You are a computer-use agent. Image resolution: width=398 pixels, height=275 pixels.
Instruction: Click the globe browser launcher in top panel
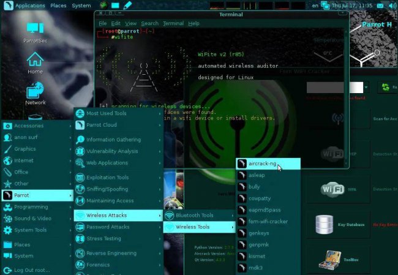pos(103,5)
